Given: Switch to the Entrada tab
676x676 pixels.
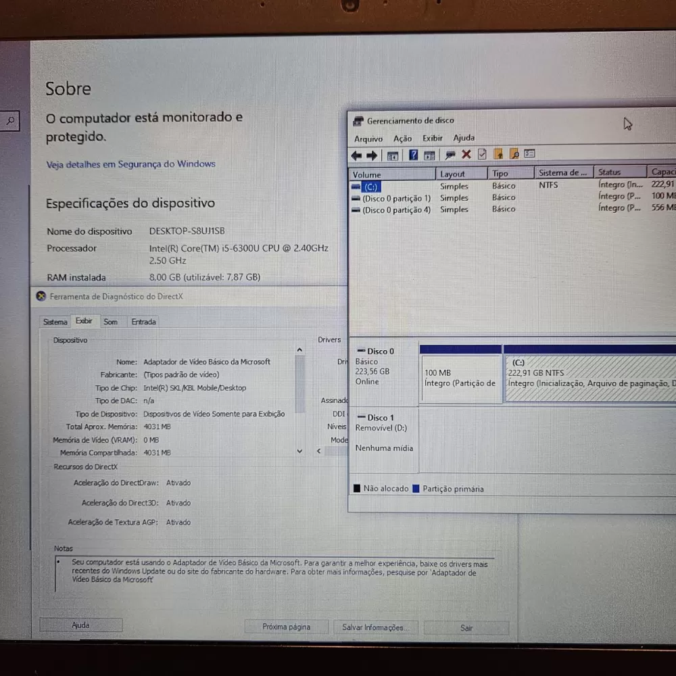Looking at the screenshot, I should click(143, 322).
